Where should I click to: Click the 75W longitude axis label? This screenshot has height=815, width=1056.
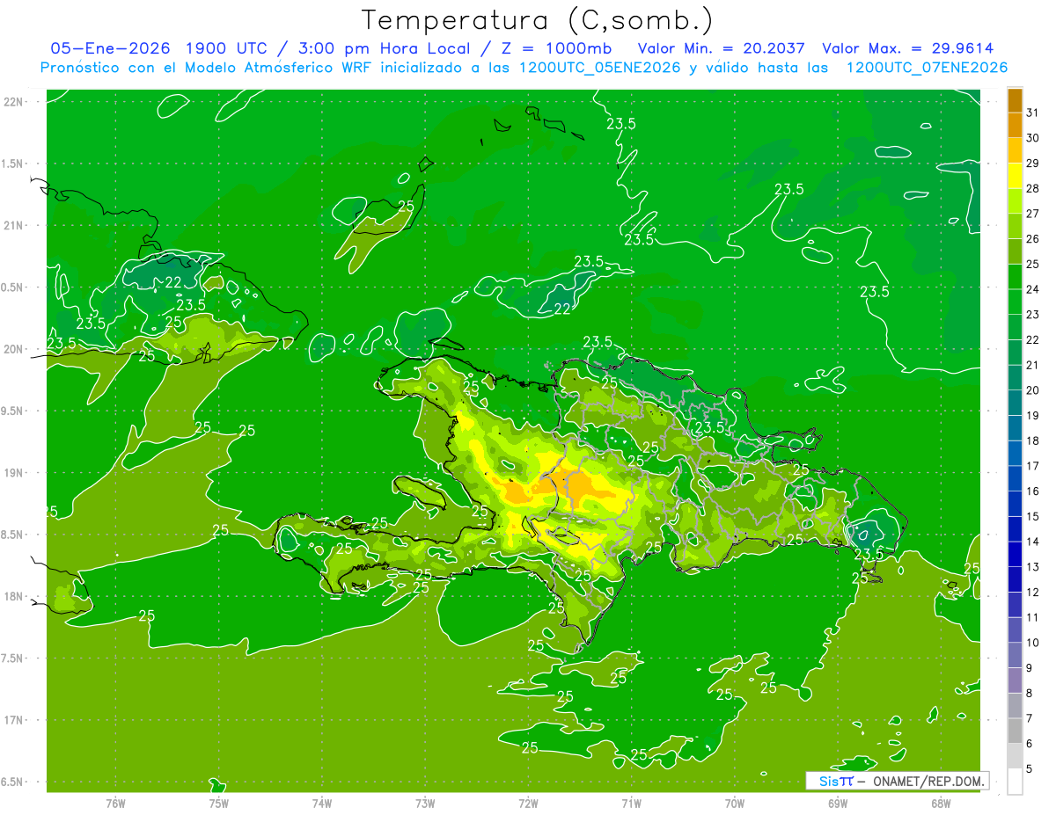pyautogui.click(x=218, y=803)
